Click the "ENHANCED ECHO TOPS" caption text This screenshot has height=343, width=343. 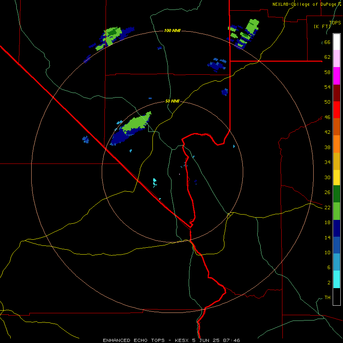click(134, 340)
